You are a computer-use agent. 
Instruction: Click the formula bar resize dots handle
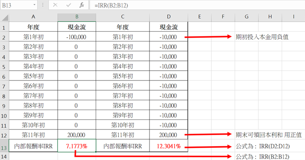pos(43,5)
